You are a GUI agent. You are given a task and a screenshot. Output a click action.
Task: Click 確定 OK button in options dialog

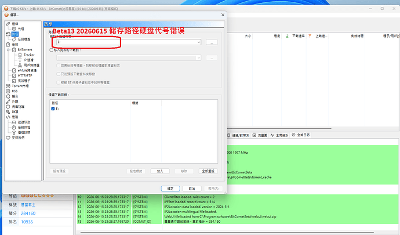point(170,189)
